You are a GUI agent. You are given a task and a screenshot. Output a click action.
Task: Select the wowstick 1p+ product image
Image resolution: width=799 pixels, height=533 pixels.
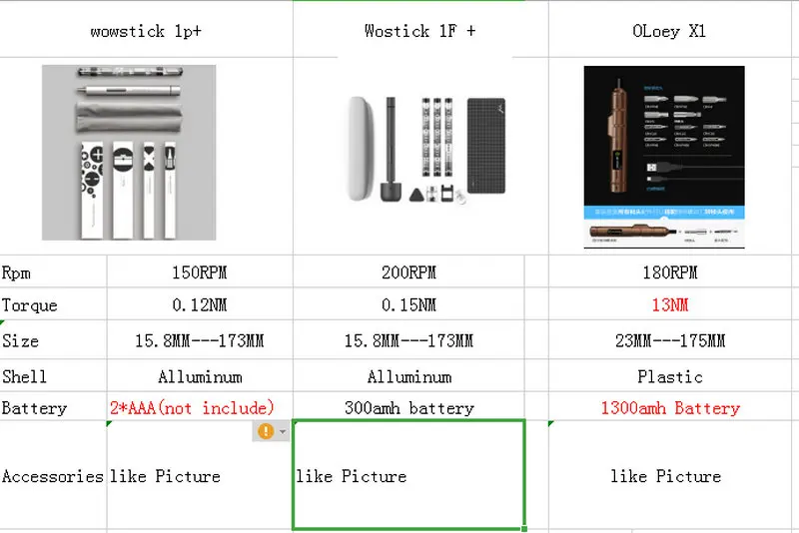coord(129,152)
